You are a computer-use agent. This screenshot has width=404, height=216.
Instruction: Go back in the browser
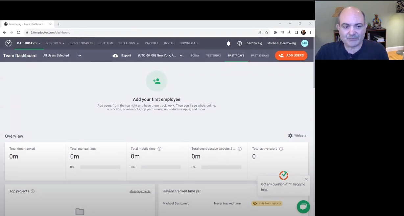click(x=4, y=32)
